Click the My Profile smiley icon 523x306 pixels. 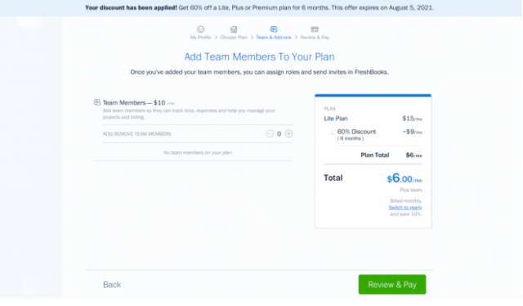(x=200, y=29)
